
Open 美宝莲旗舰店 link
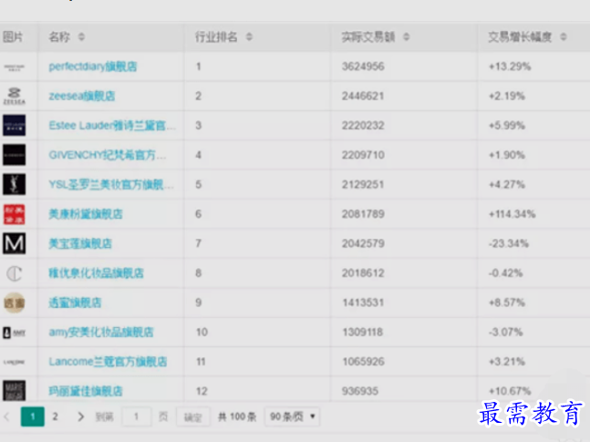pyautogui.click(x=80, y=243)
